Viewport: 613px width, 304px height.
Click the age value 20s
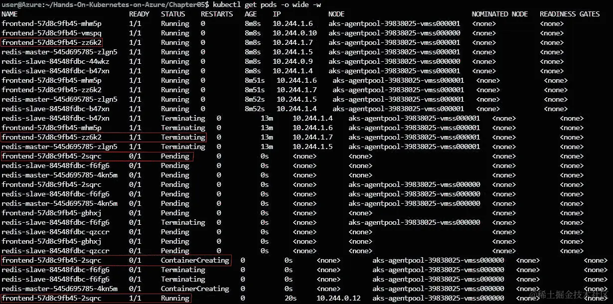[291, 298]
